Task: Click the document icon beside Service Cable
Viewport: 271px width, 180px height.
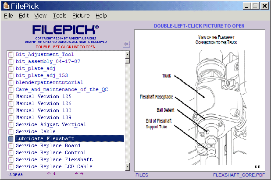Action: 11,131
